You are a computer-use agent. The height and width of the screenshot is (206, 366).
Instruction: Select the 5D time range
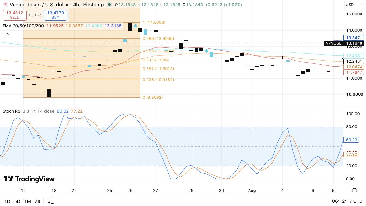point(17,201)
